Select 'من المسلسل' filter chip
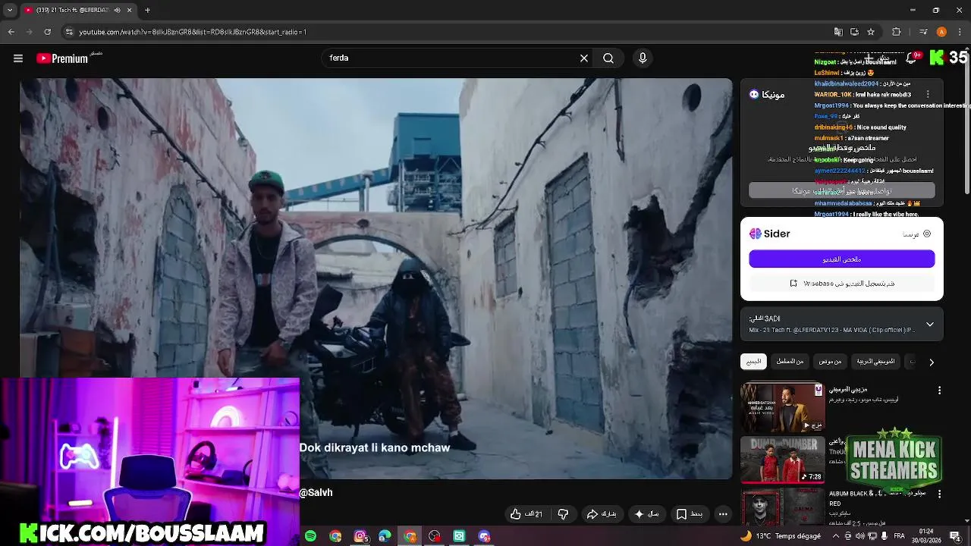The image size is (971, 546). pyautogui.click(x=790, y=362)
